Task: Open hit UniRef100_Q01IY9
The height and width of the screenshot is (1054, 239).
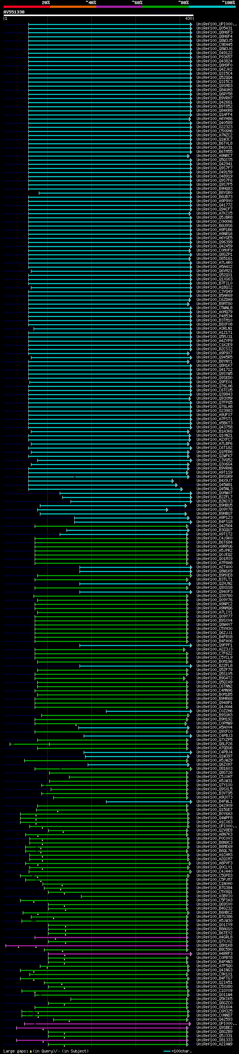Action: (x=214, y=925)
